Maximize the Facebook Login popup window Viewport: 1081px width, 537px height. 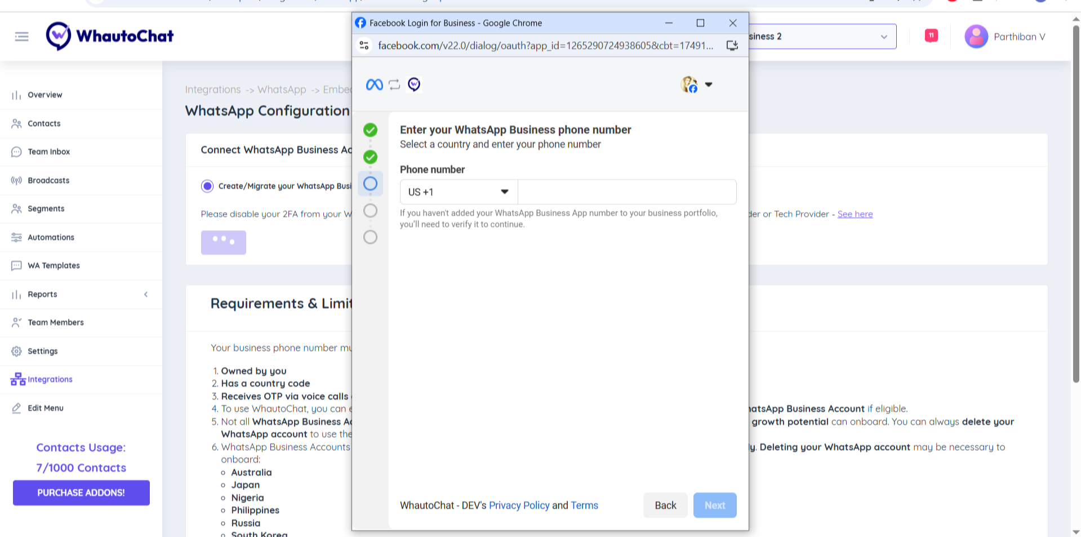click(x=700, y=23)
